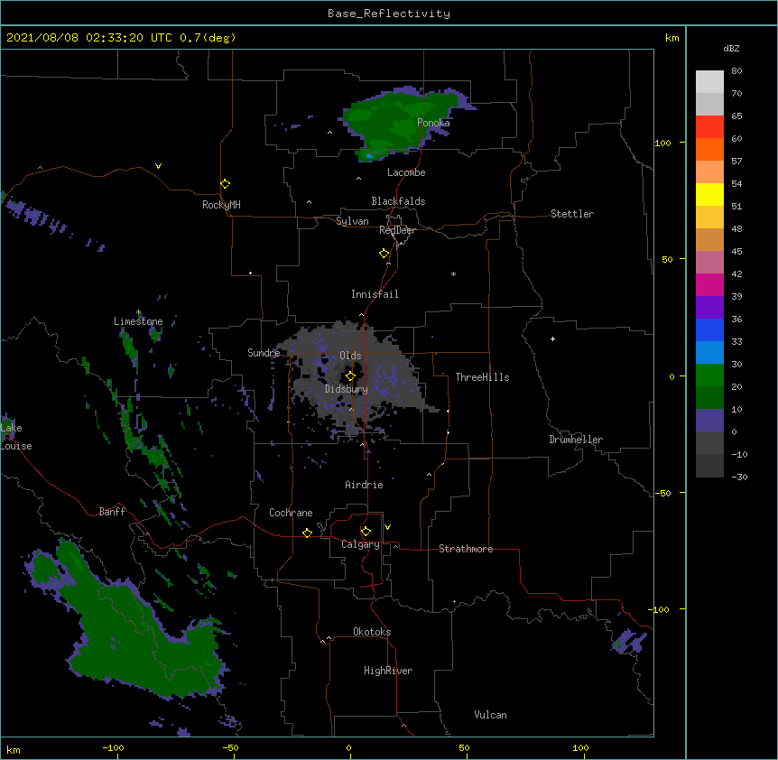Click the yellow V marker east of Calgary
Viewport: 778px width, 760px height.
click(387, 527)
